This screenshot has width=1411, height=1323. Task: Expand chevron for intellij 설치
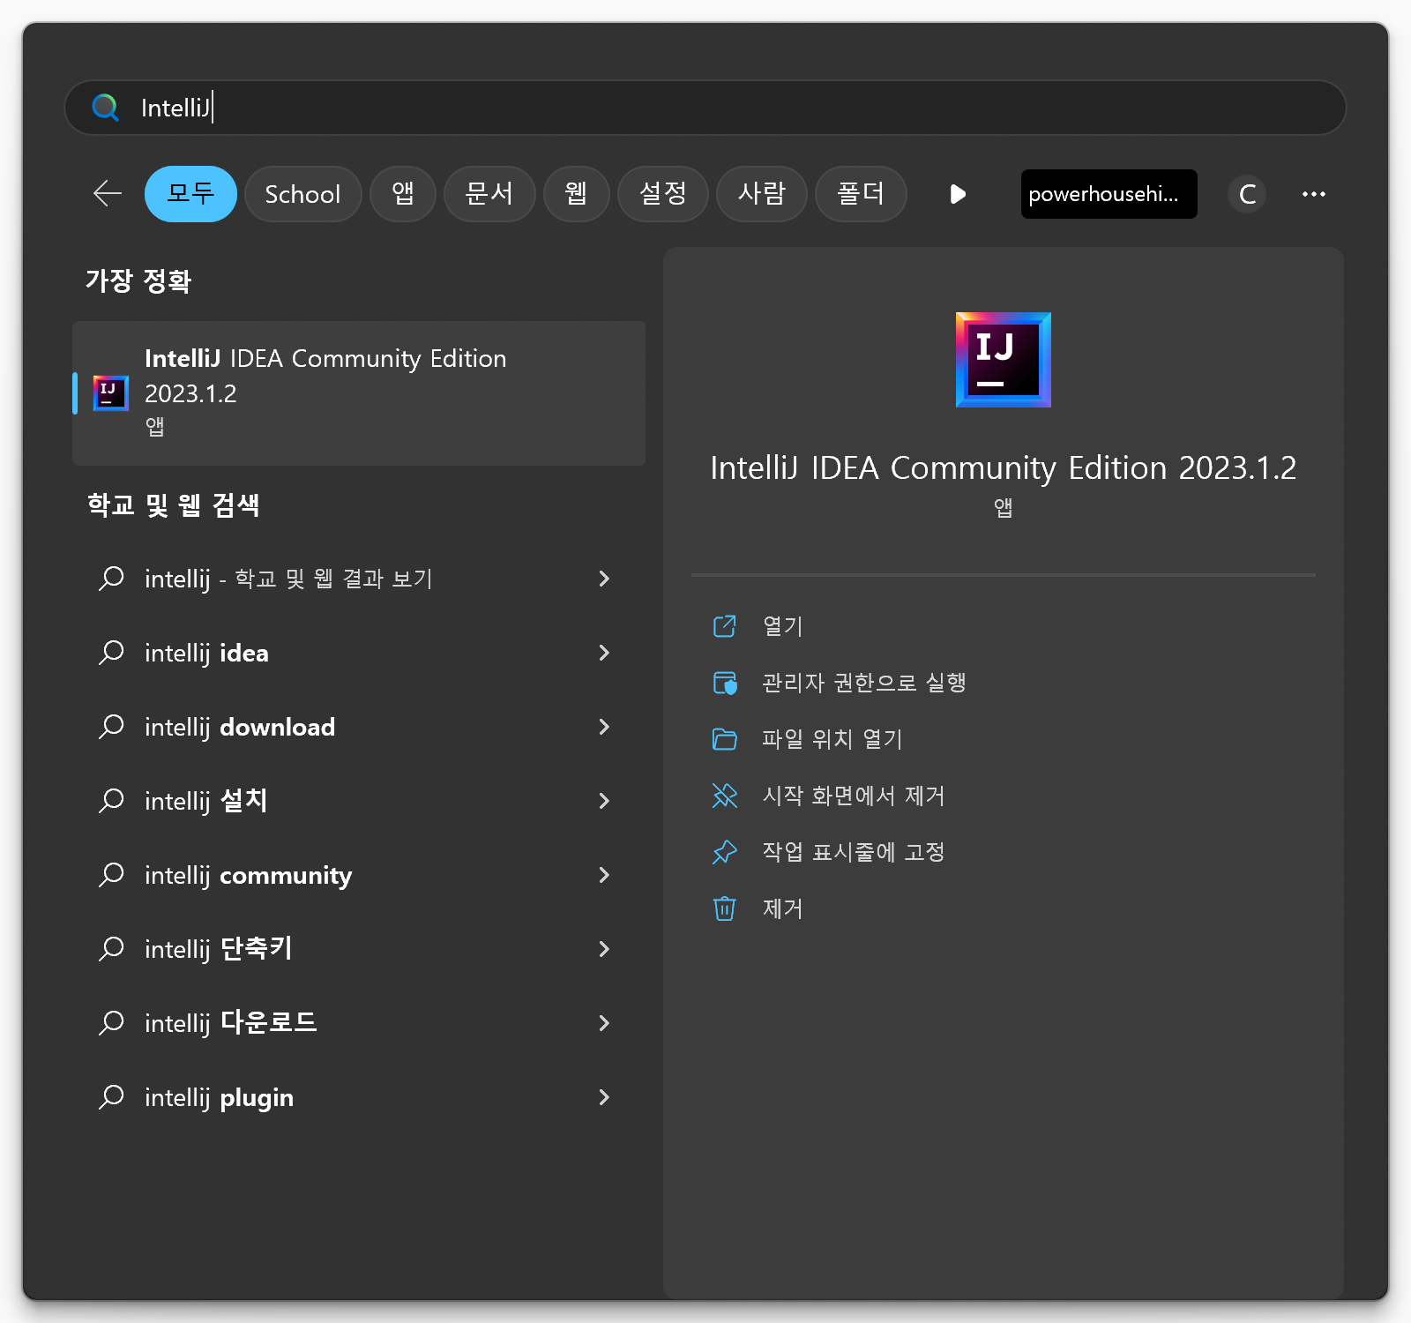click(604, 801)
